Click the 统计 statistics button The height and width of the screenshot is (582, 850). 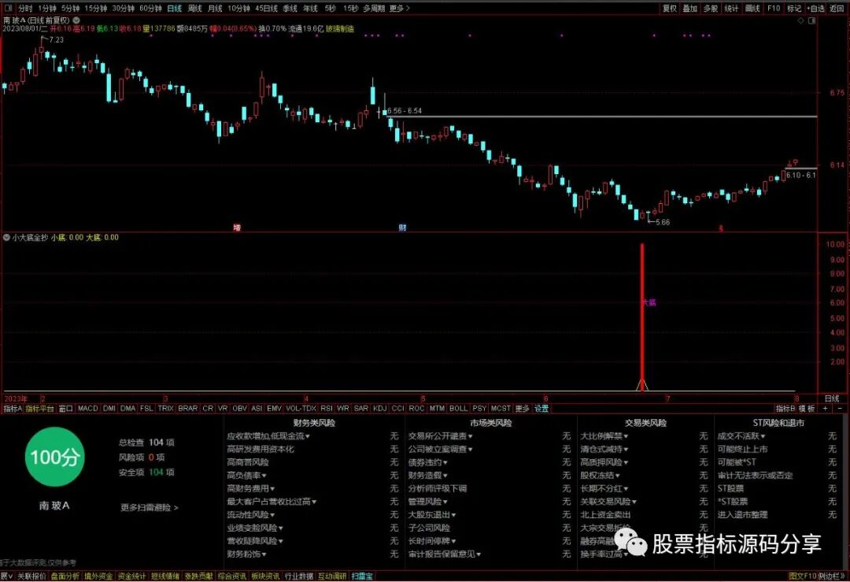pos(731,8)
